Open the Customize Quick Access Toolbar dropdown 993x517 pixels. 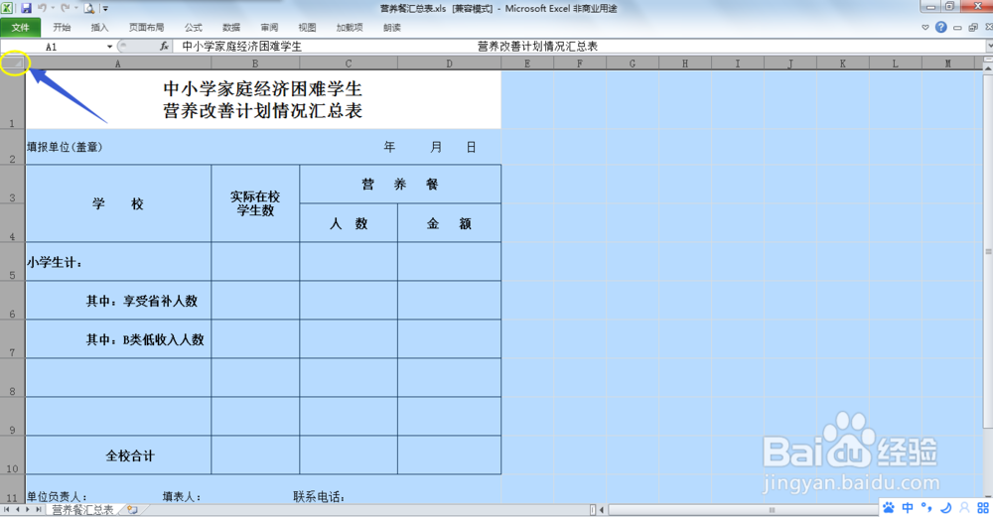pos(105,9)
